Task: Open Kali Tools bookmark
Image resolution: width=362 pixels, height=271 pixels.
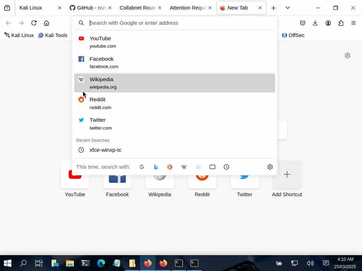Action: tap(53, 35)
